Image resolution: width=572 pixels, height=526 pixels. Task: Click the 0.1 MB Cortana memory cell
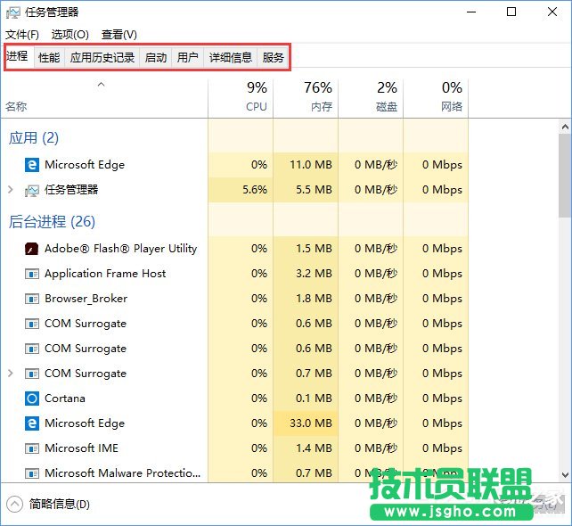306,399
